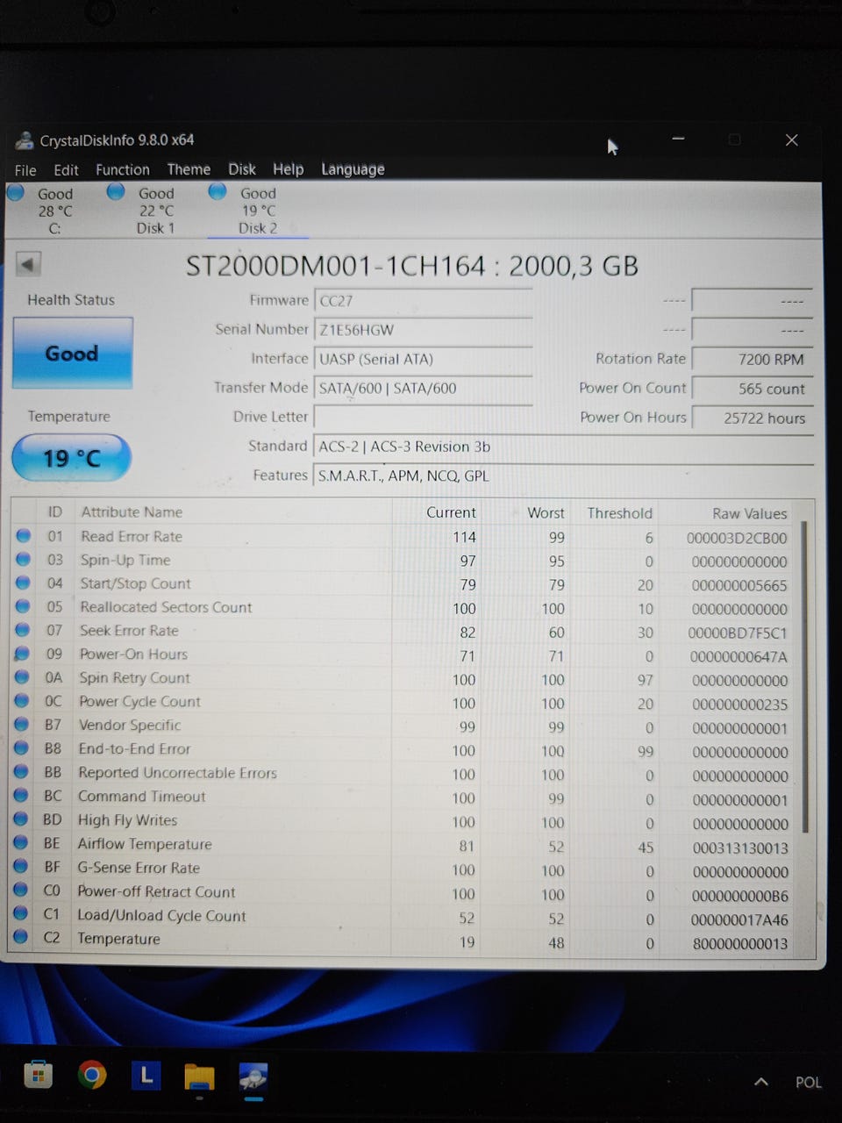This screenshot has height=1123, width=842.
Task: Select the Disk 1 tab
Action: [156, 211]
